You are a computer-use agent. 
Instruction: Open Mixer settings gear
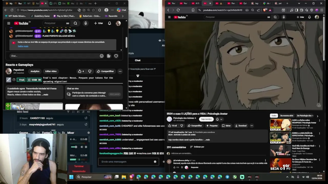coord(89,133)
